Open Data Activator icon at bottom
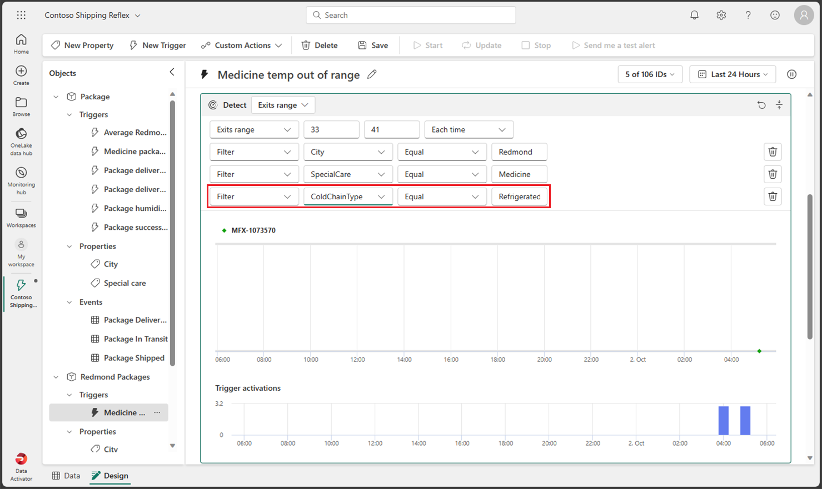 (x=21, y=467)
